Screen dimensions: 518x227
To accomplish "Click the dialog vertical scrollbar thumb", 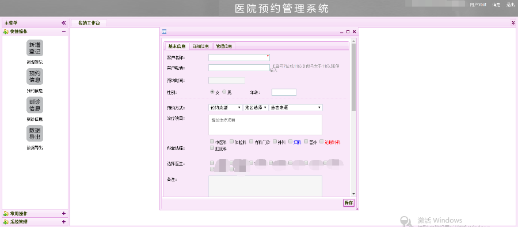I will (x=353, y=77).
